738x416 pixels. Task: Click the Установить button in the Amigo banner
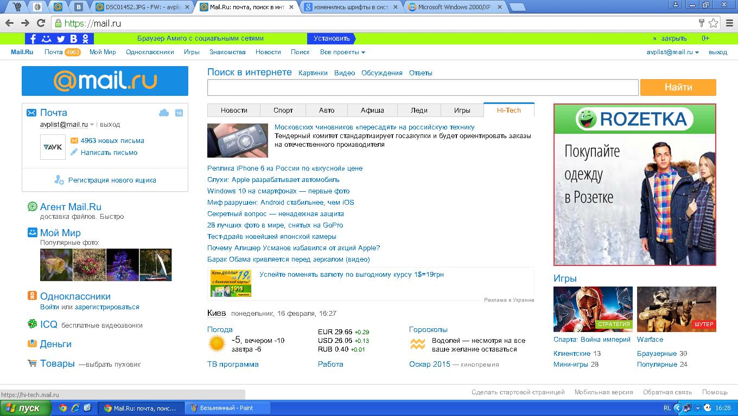pyautogui.click(x=331, y=38)
